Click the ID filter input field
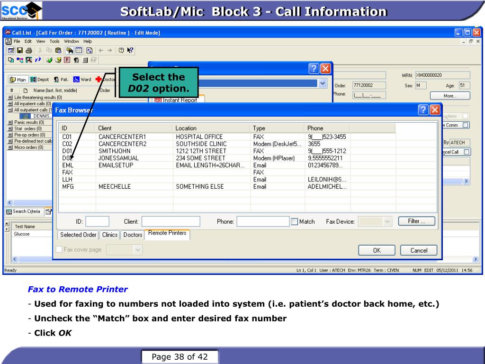Screen dimensions: 485x364 [98, 222]
